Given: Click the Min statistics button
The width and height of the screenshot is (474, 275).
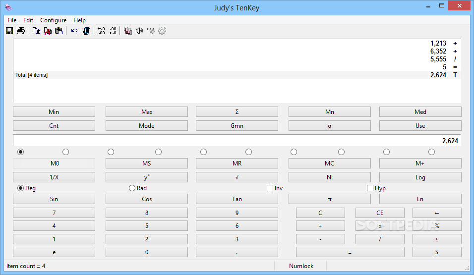Looking at the screenshot, I should coord(54,112).
